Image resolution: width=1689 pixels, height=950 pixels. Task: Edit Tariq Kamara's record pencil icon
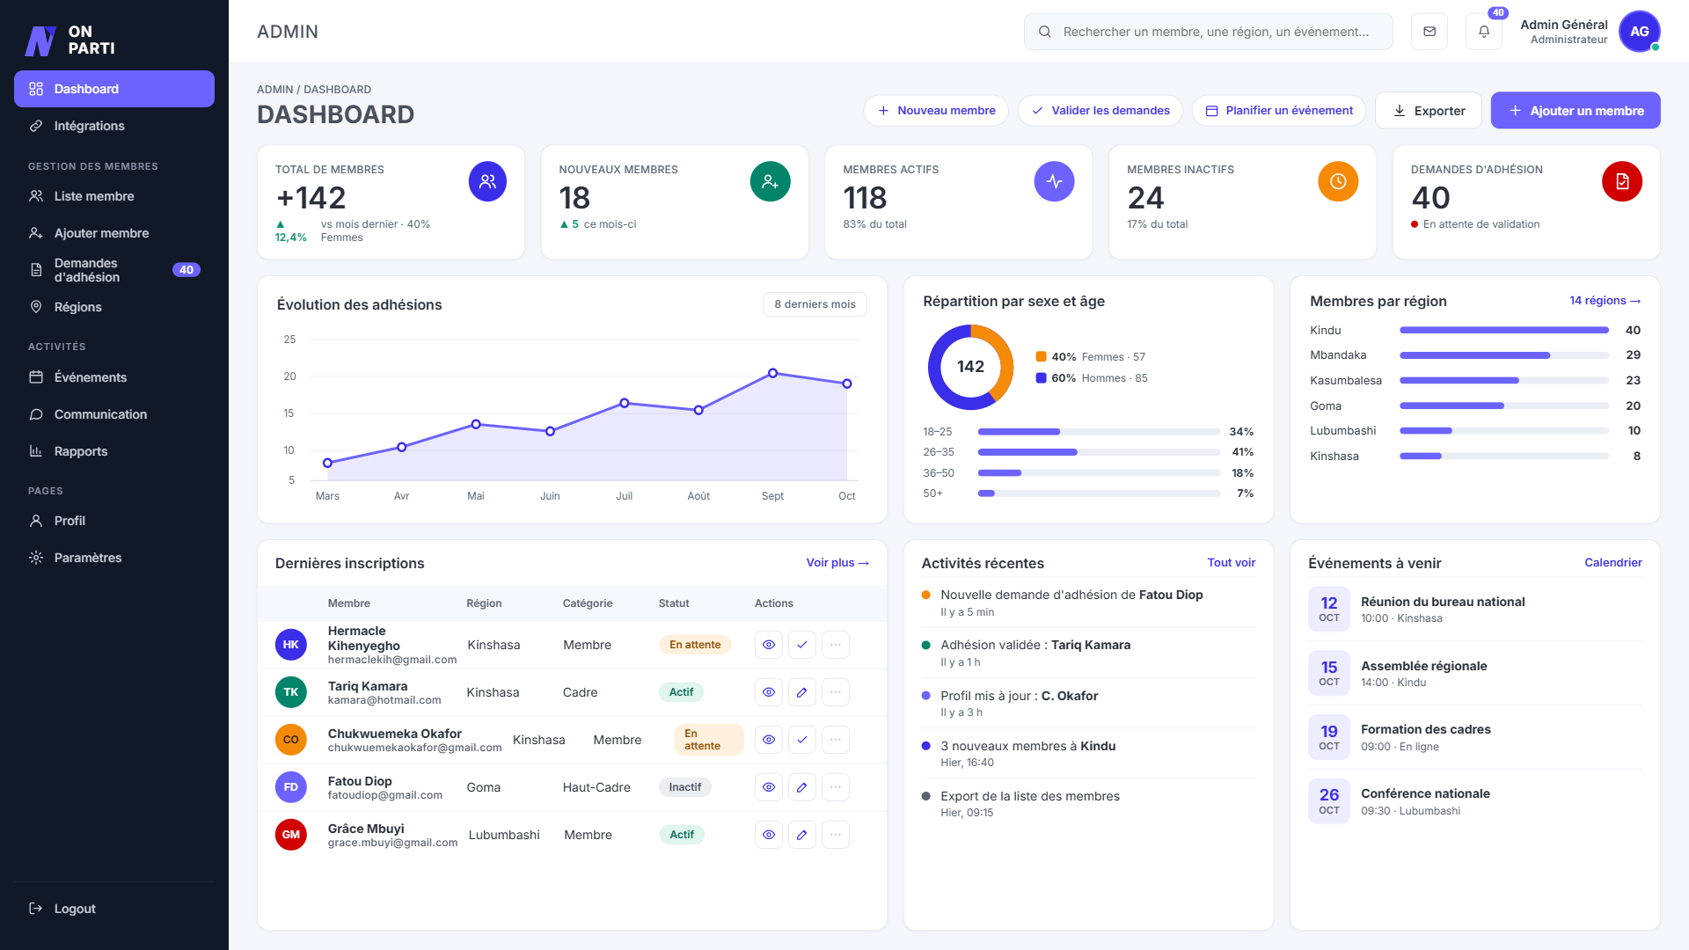click(802, 692)
